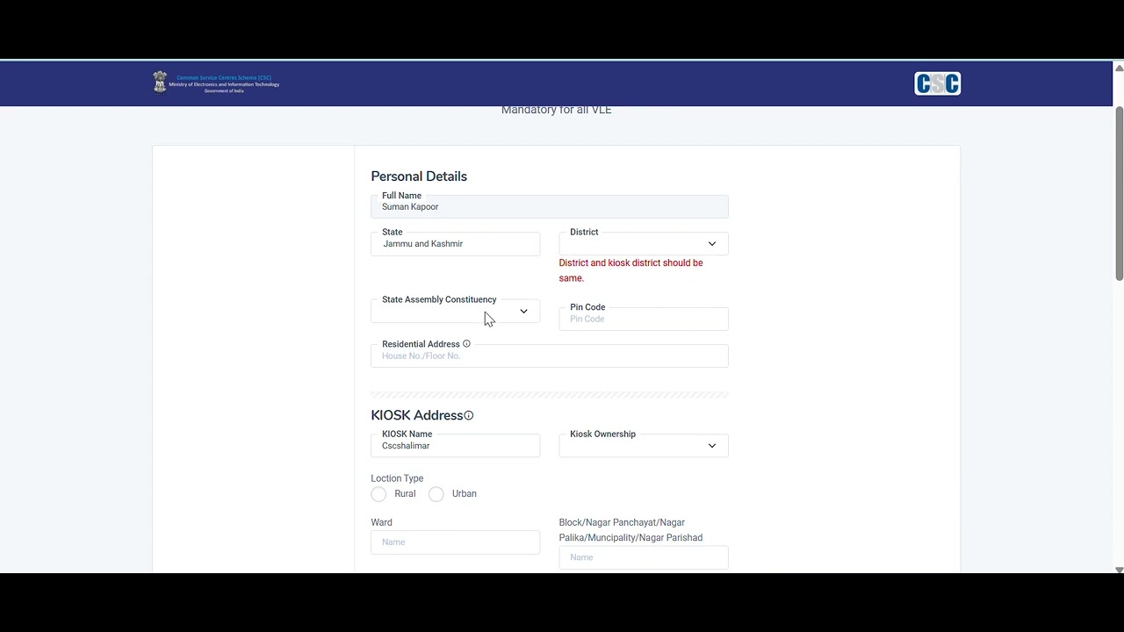Open the District dropdown
Viewport: 1124px width, 632px height.
pyautogui.click(x=644, y=244)
